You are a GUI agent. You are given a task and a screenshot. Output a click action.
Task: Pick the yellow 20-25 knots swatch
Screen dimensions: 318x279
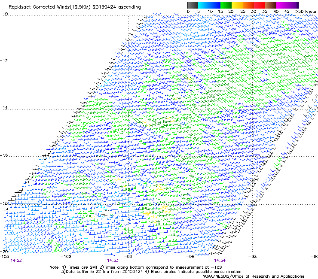[237, 5]
